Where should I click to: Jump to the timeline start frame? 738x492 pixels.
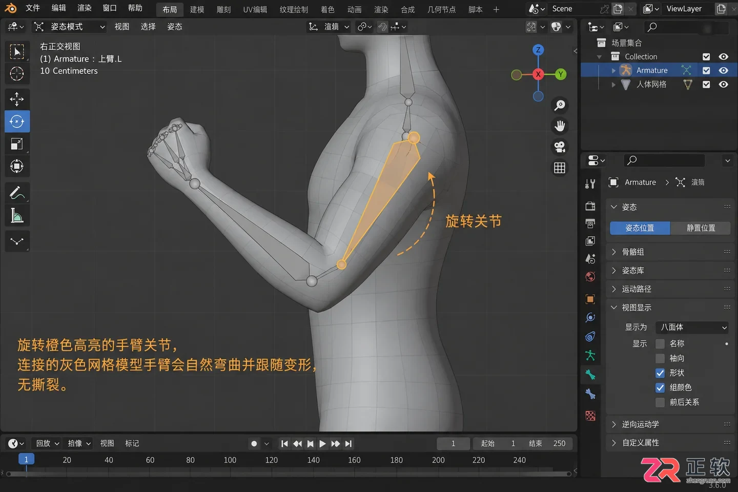(284, 444)
